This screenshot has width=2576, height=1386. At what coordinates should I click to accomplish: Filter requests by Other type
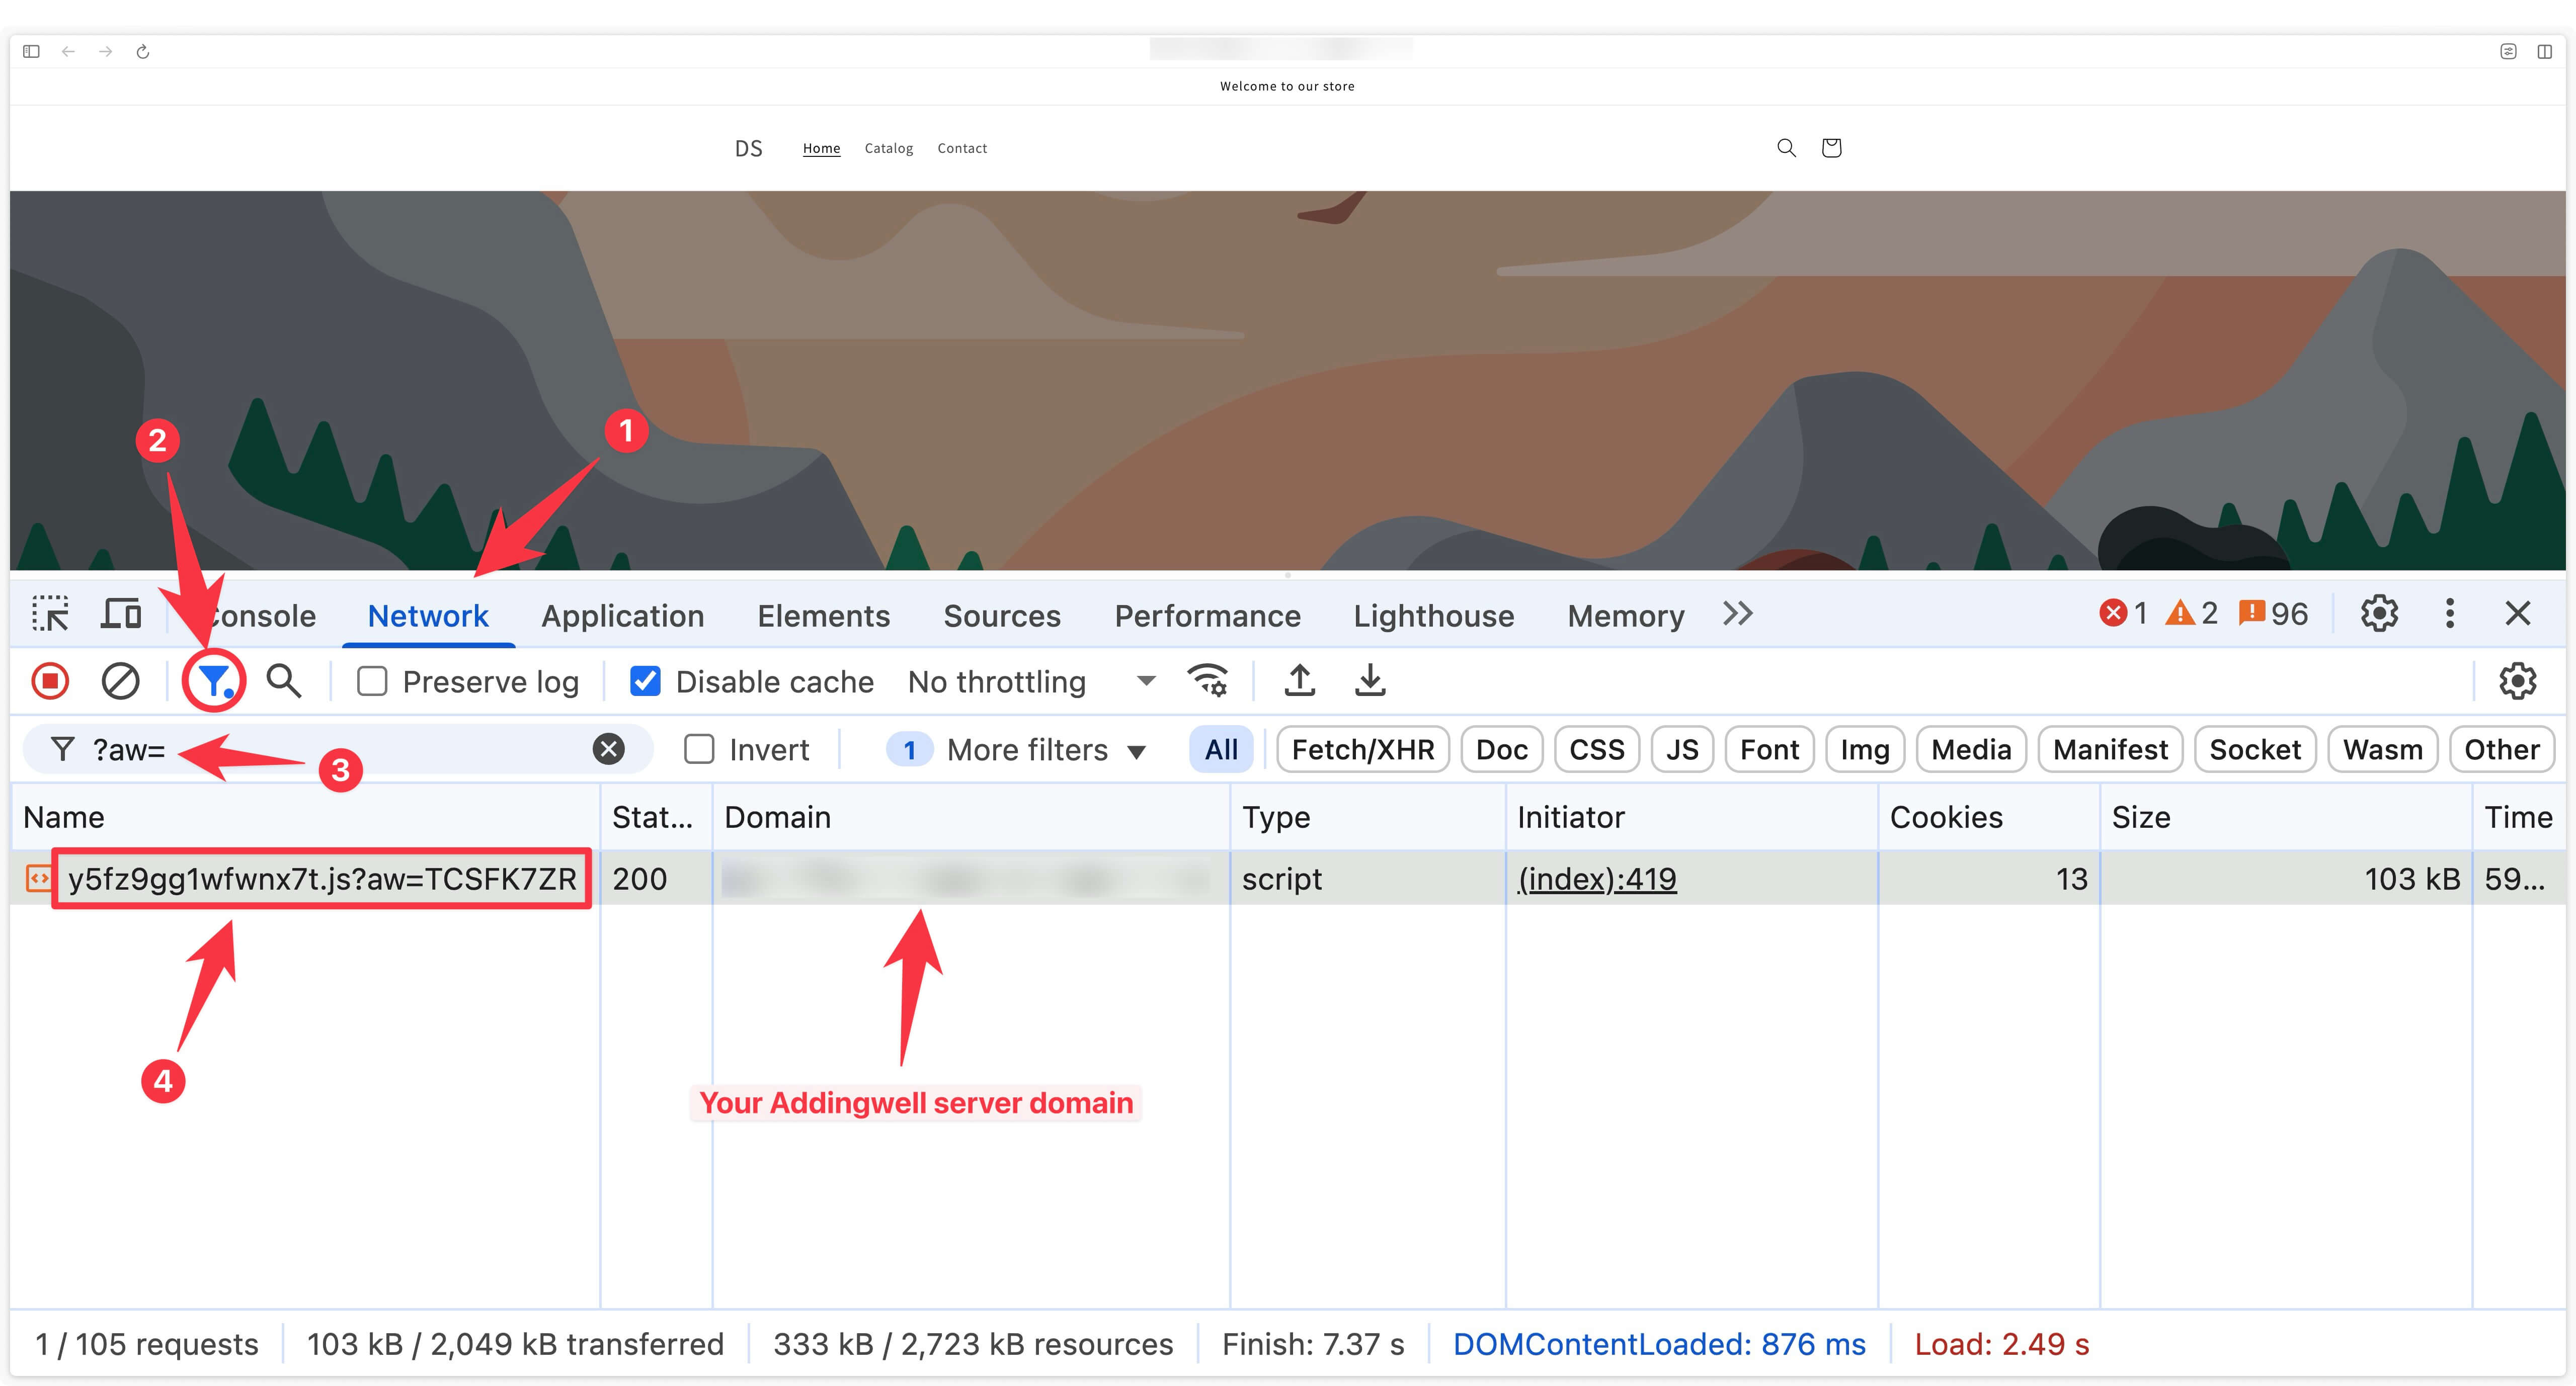pos(2501,749)
